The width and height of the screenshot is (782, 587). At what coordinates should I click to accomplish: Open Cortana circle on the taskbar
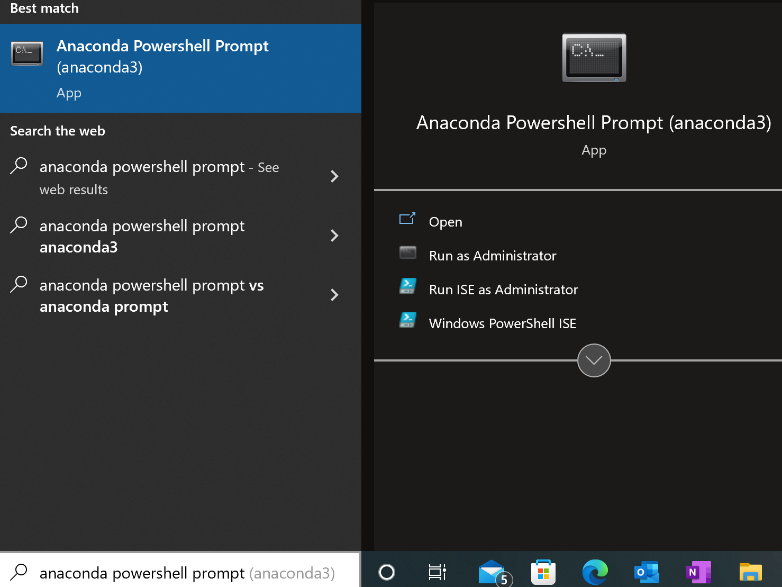pyautogui.click(x=387, y=572)
